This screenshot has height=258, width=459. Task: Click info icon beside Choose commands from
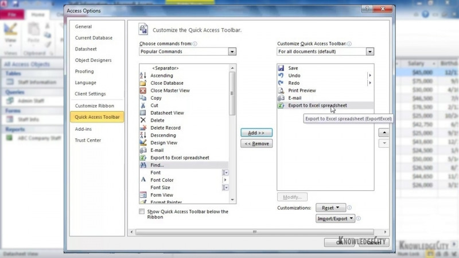(x=195, y=44)
